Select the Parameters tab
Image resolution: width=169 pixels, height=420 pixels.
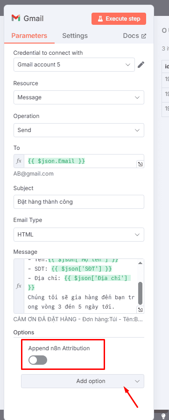(29, 36)
